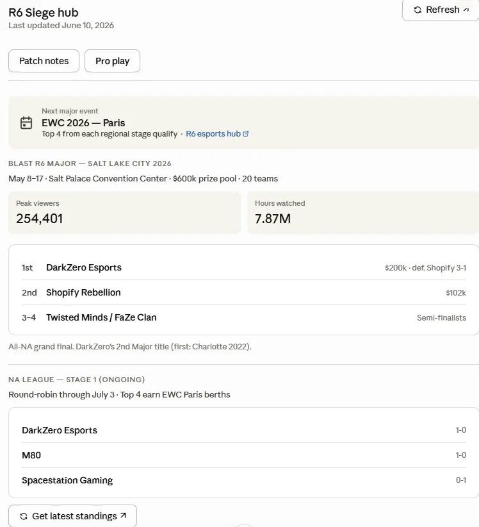The width and height of the screenshot is (479, 527).
Task: Switch to the Pro play tab
Action: (112, 61)
